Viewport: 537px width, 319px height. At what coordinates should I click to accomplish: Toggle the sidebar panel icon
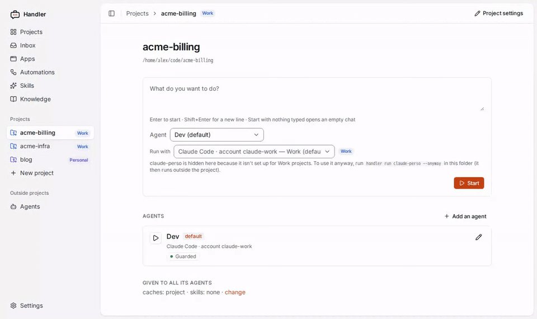click(112, 13)
